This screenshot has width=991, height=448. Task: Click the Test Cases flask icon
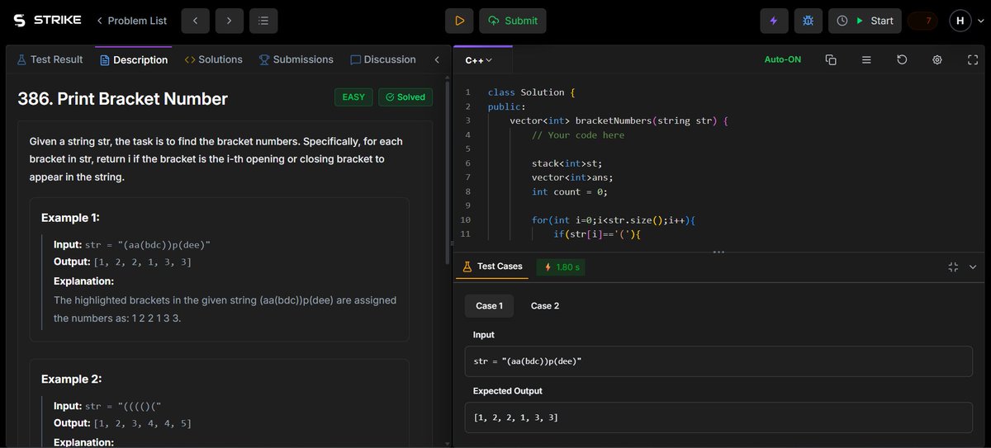click(467, 266)
